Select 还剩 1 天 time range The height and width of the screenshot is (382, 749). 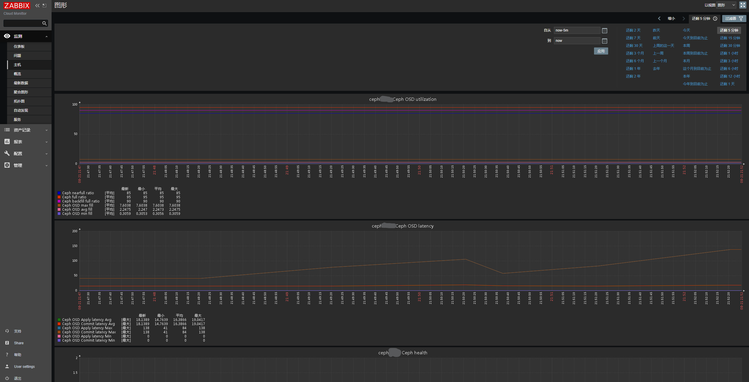727,84
